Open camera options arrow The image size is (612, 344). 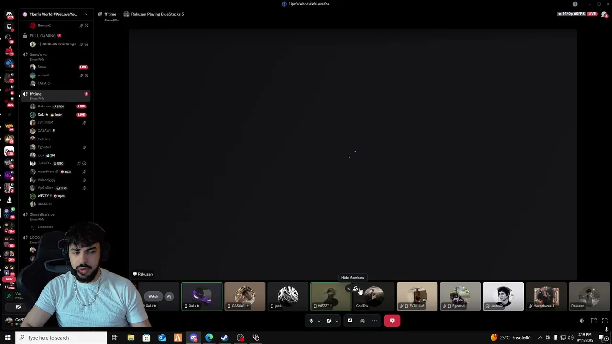(337, 321)
